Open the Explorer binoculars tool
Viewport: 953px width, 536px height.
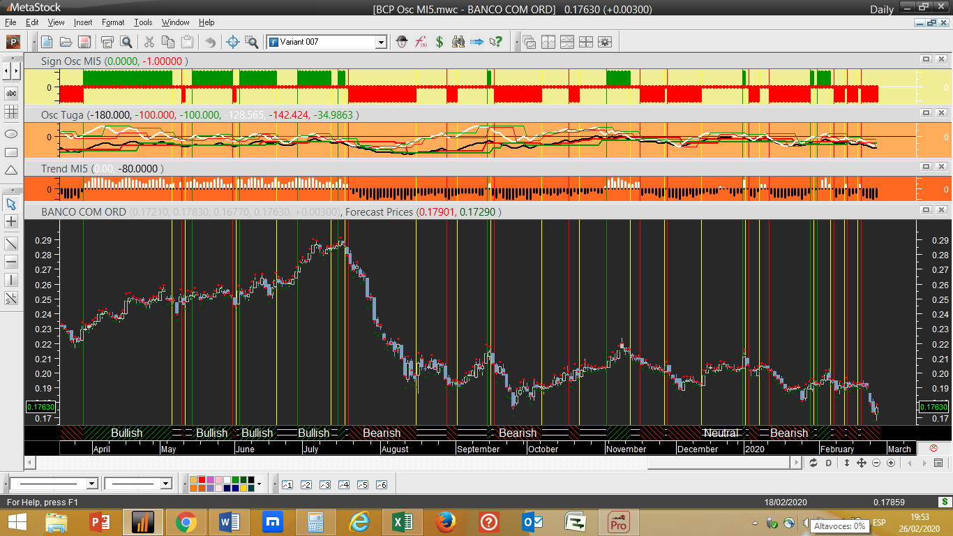point(458,42)
